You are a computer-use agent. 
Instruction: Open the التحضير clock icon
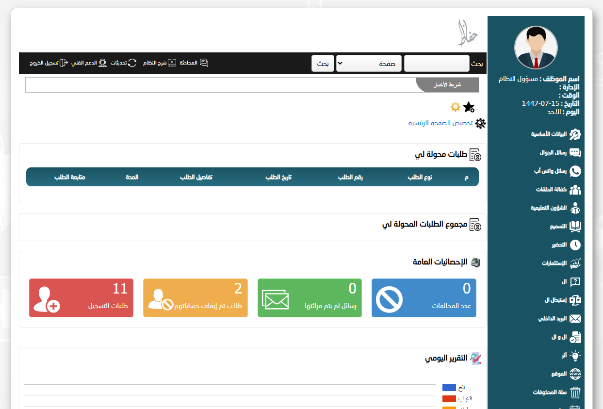pos(575,245)
